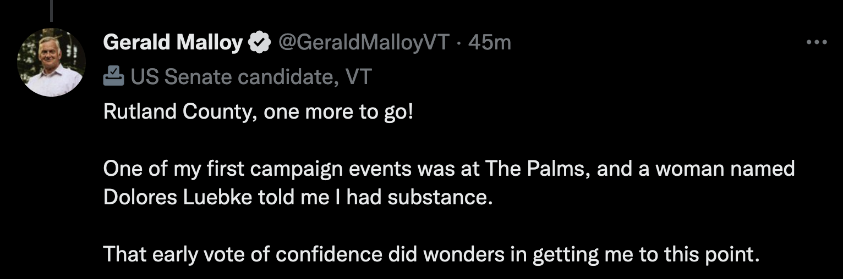Image resolution: width=843 pixels, height=279 pixels.
Task: Click the Gerald Malloy display name
Action: [x=173, y=42]
